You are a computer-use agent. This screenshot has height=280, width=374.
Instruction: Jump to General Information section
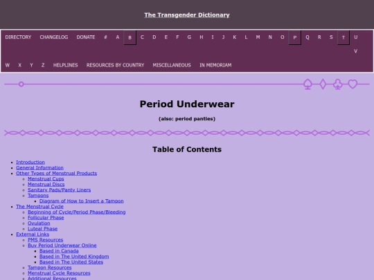[39, 168]
